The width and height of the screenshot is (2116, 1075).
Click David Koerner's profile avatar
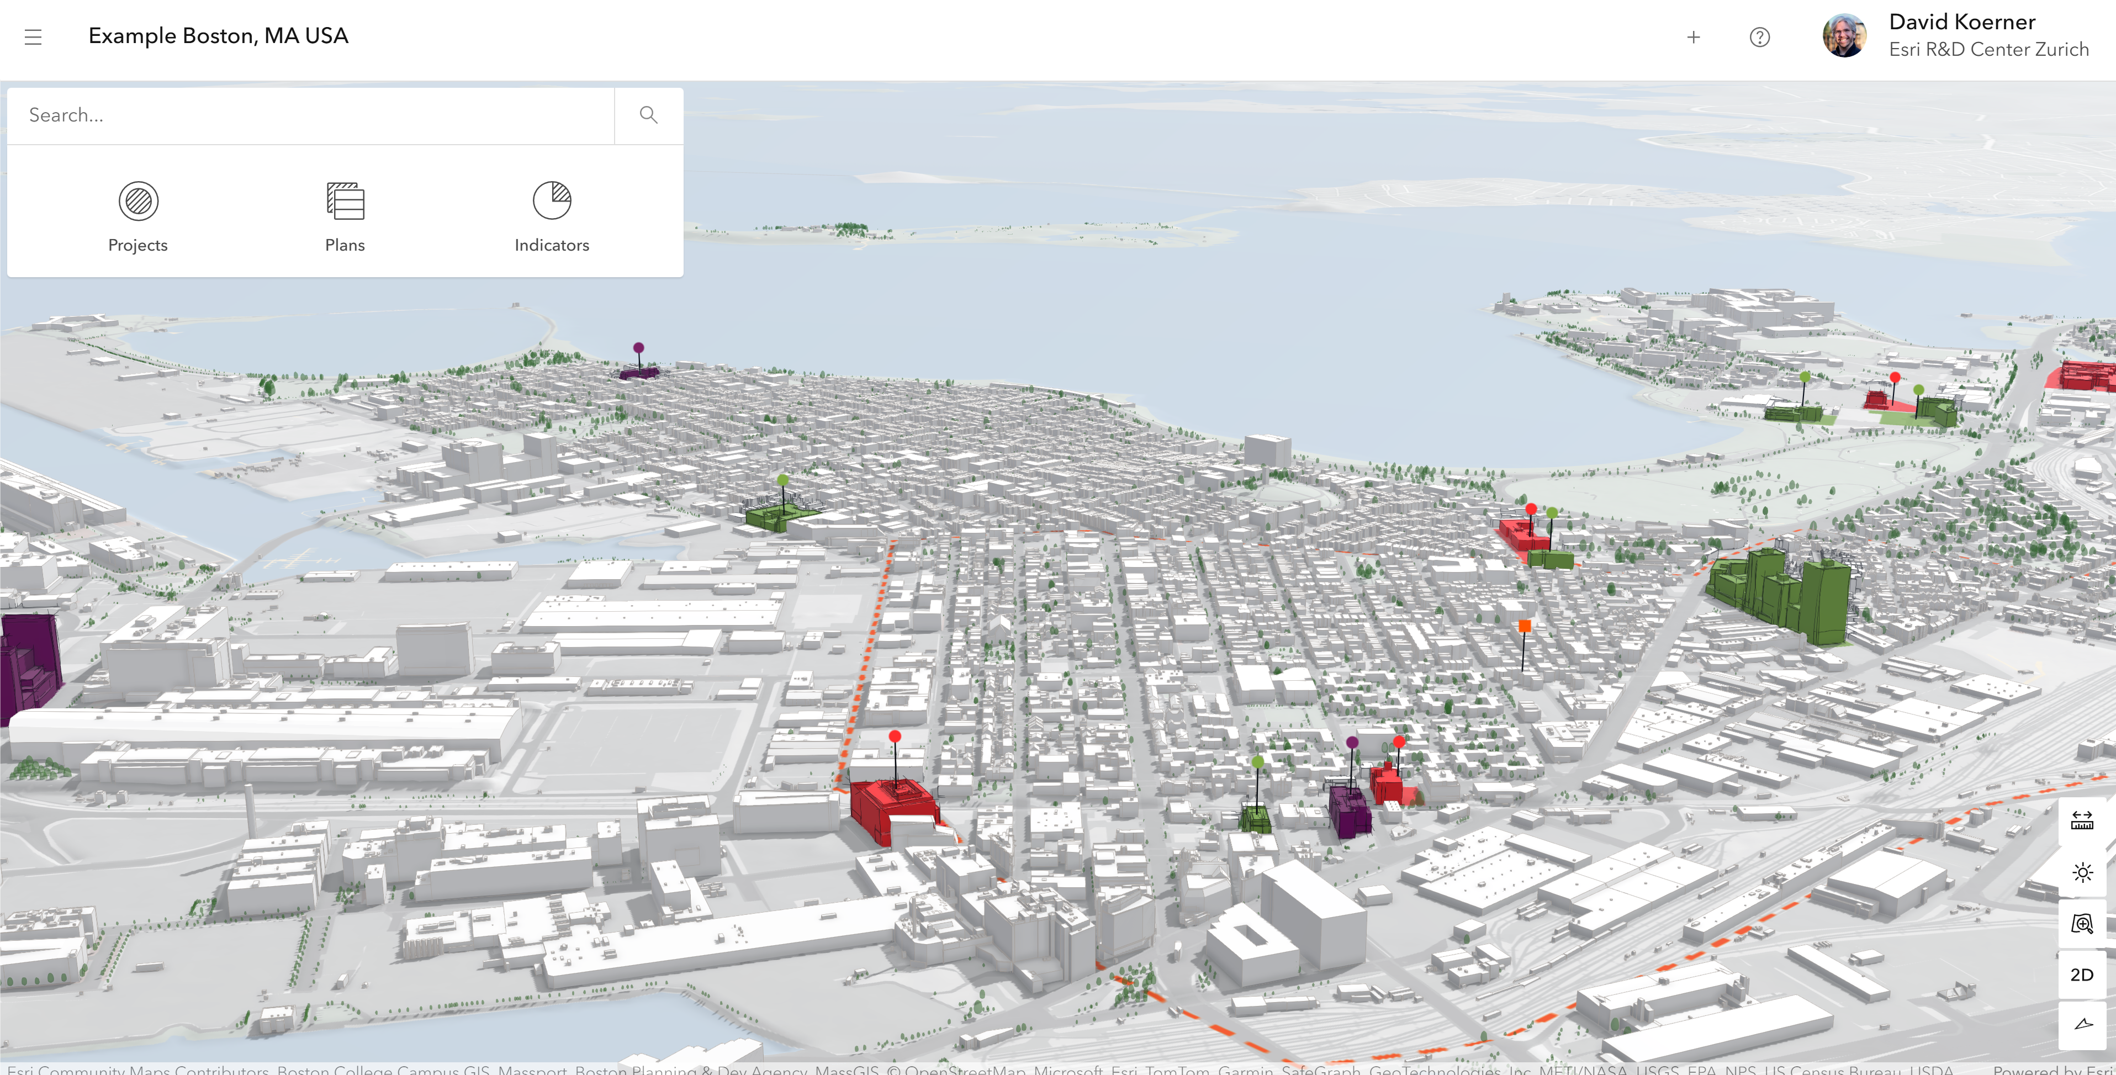1844,36
